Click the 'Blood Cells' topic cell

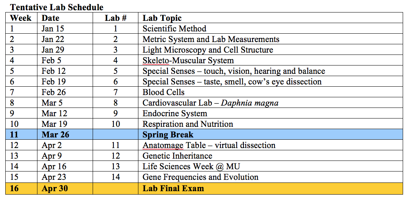[271, 92]
